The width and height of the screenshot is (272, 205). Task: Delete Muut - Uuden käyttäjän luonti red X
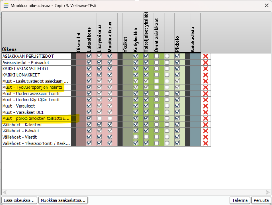[x=206, y=100]
